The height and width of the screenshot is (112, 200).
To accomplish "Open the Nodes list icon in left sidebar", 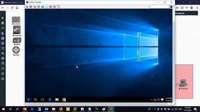I will pyautogui.click(x=3, y=23).
